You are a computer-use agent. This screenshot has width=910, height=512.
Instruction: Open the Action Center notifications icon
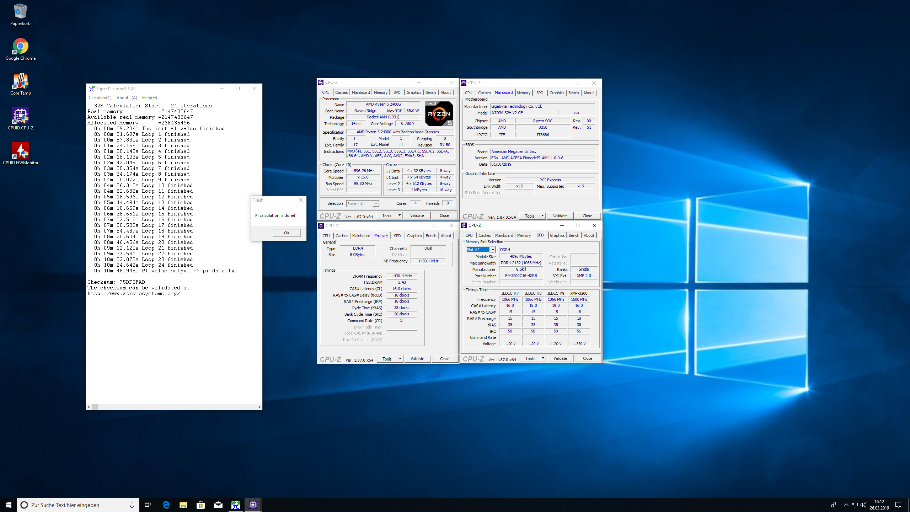[x=898, y=505]
